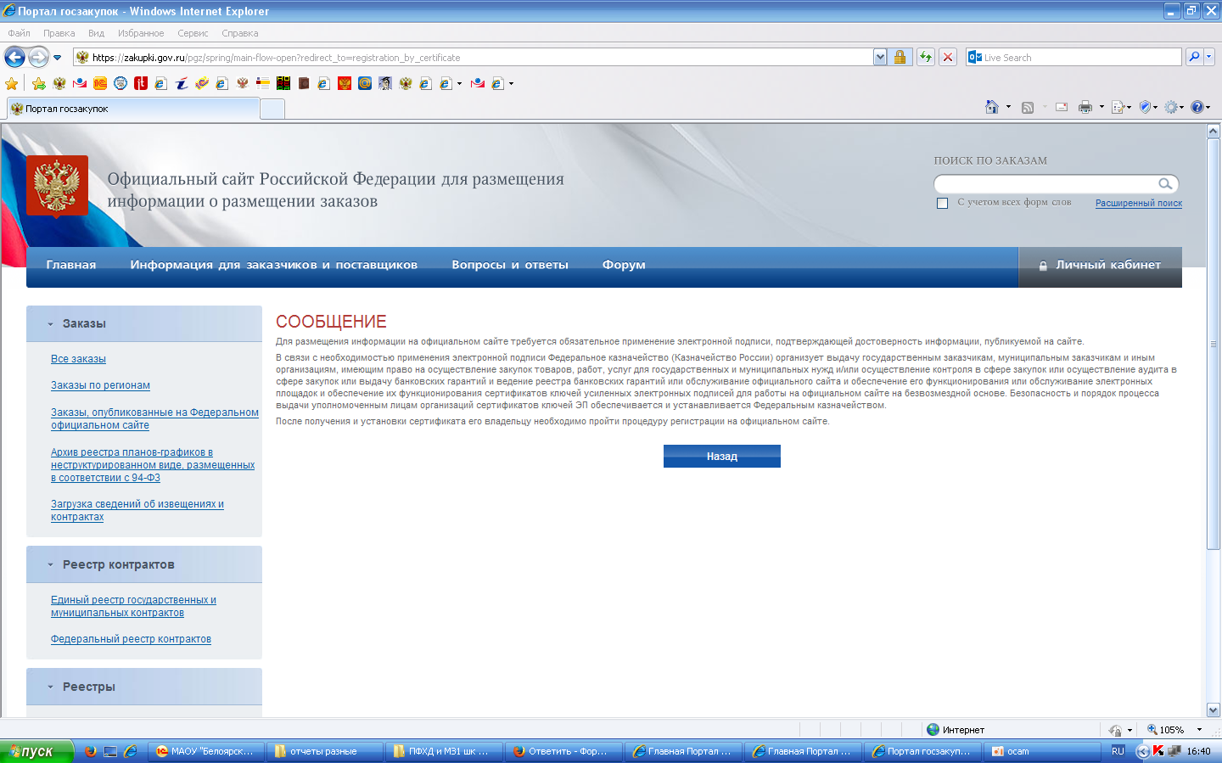Open the Home page icon in command bar
Screen dimensions: 1222x763
click(991, 107)
